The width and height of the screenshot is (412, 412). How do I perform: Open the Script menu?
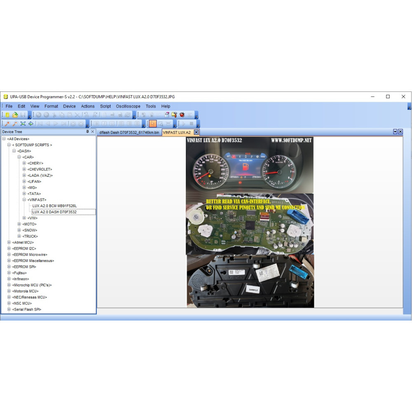(105, 106)
